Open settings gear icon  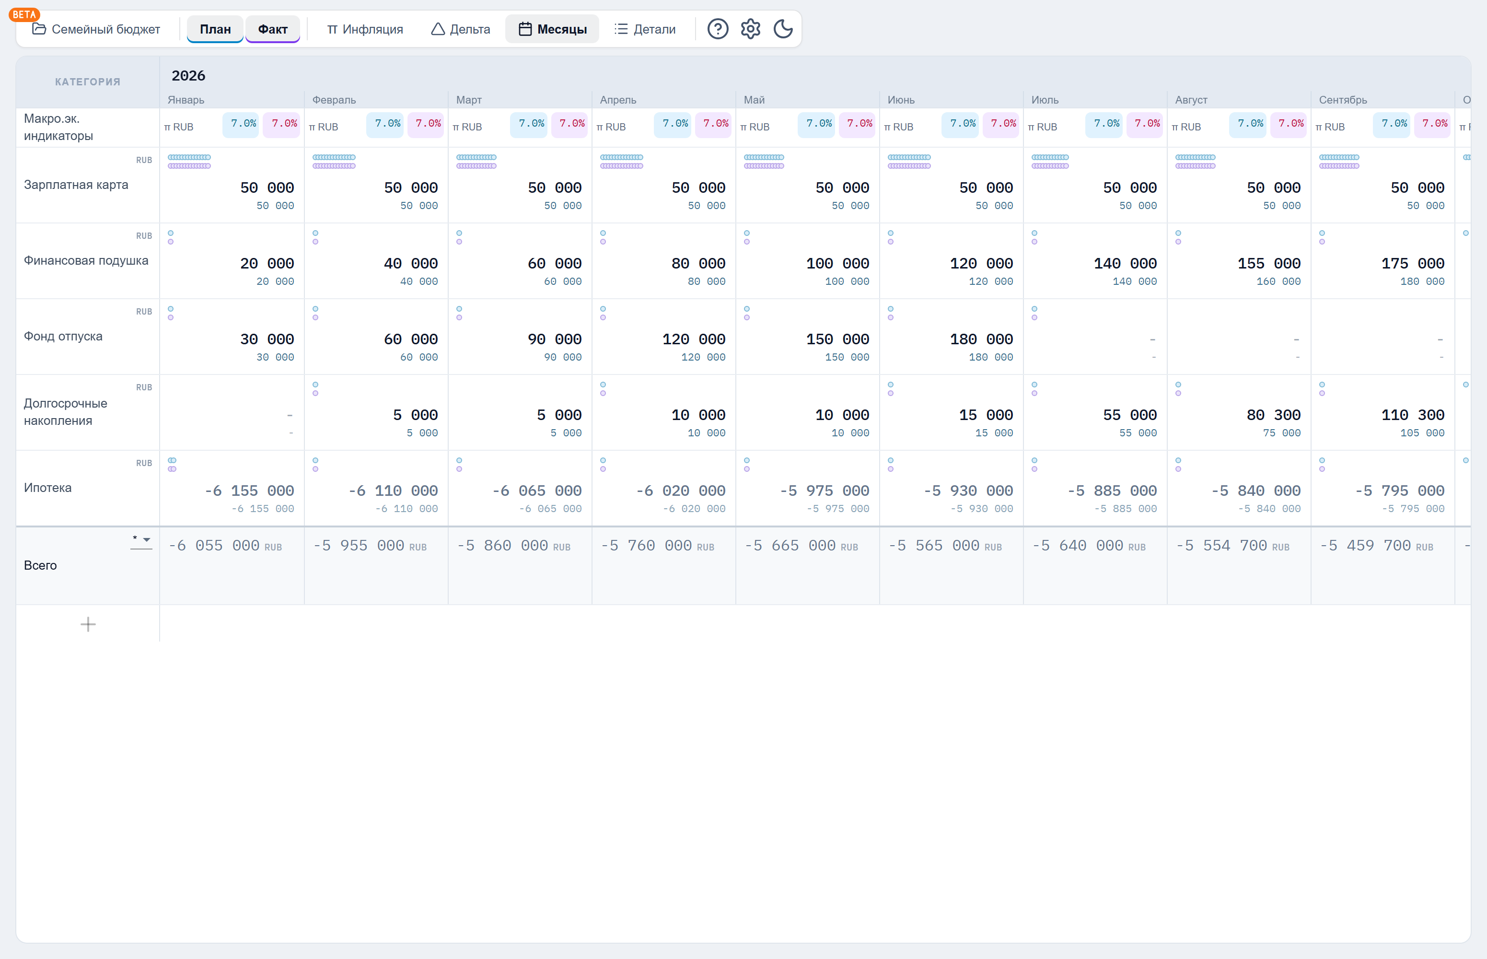coord(750,29)
